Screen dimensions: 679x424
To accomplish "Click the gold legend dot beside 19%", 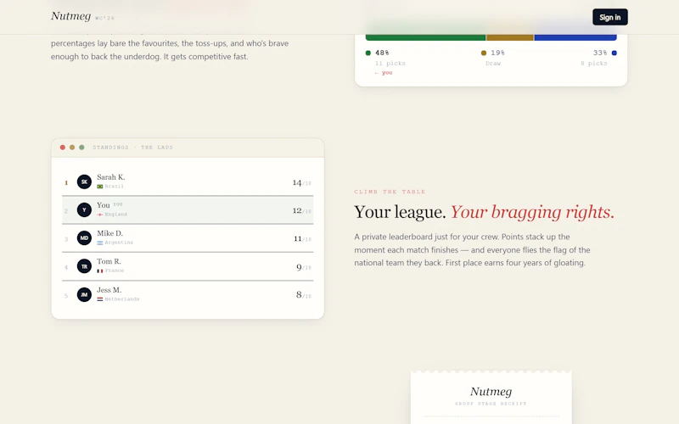I will (x=484, y=53).
